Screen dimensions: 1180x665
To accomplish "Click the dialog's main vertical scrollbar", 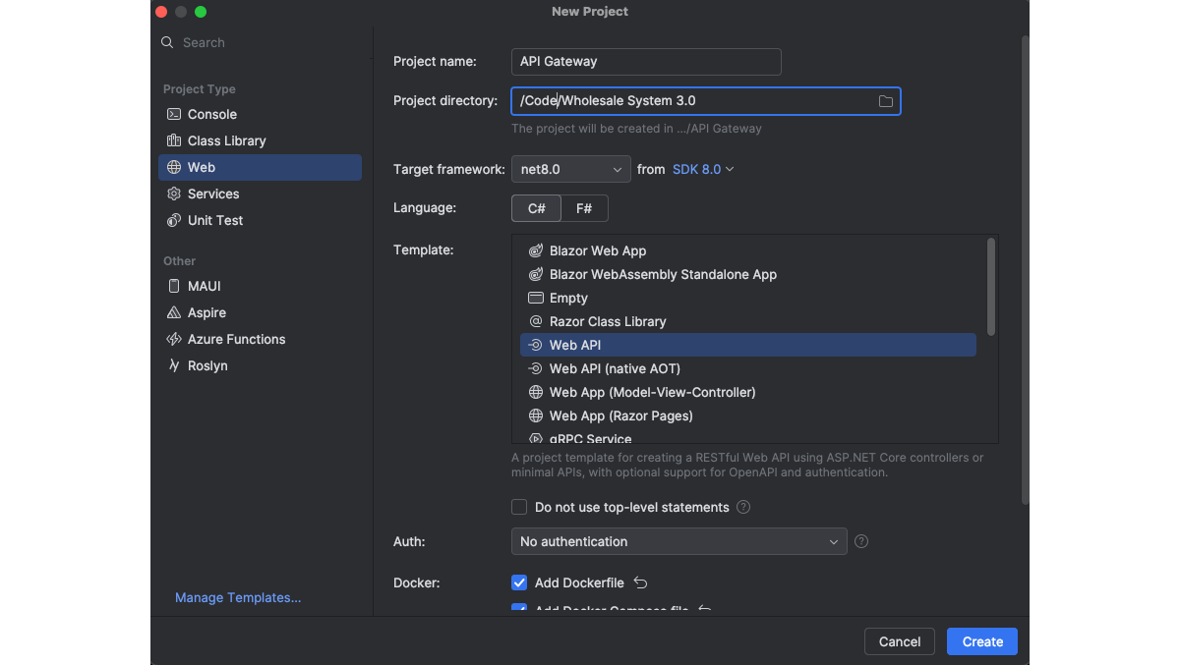I will (1025, 270).
